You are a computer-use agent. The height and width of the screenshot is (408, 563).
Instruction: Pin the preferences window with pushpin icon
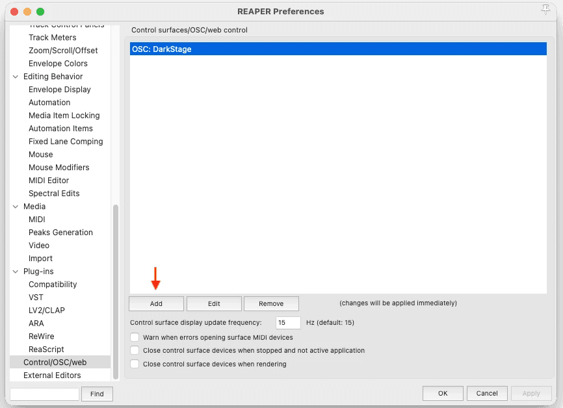[x=545, y=9]
